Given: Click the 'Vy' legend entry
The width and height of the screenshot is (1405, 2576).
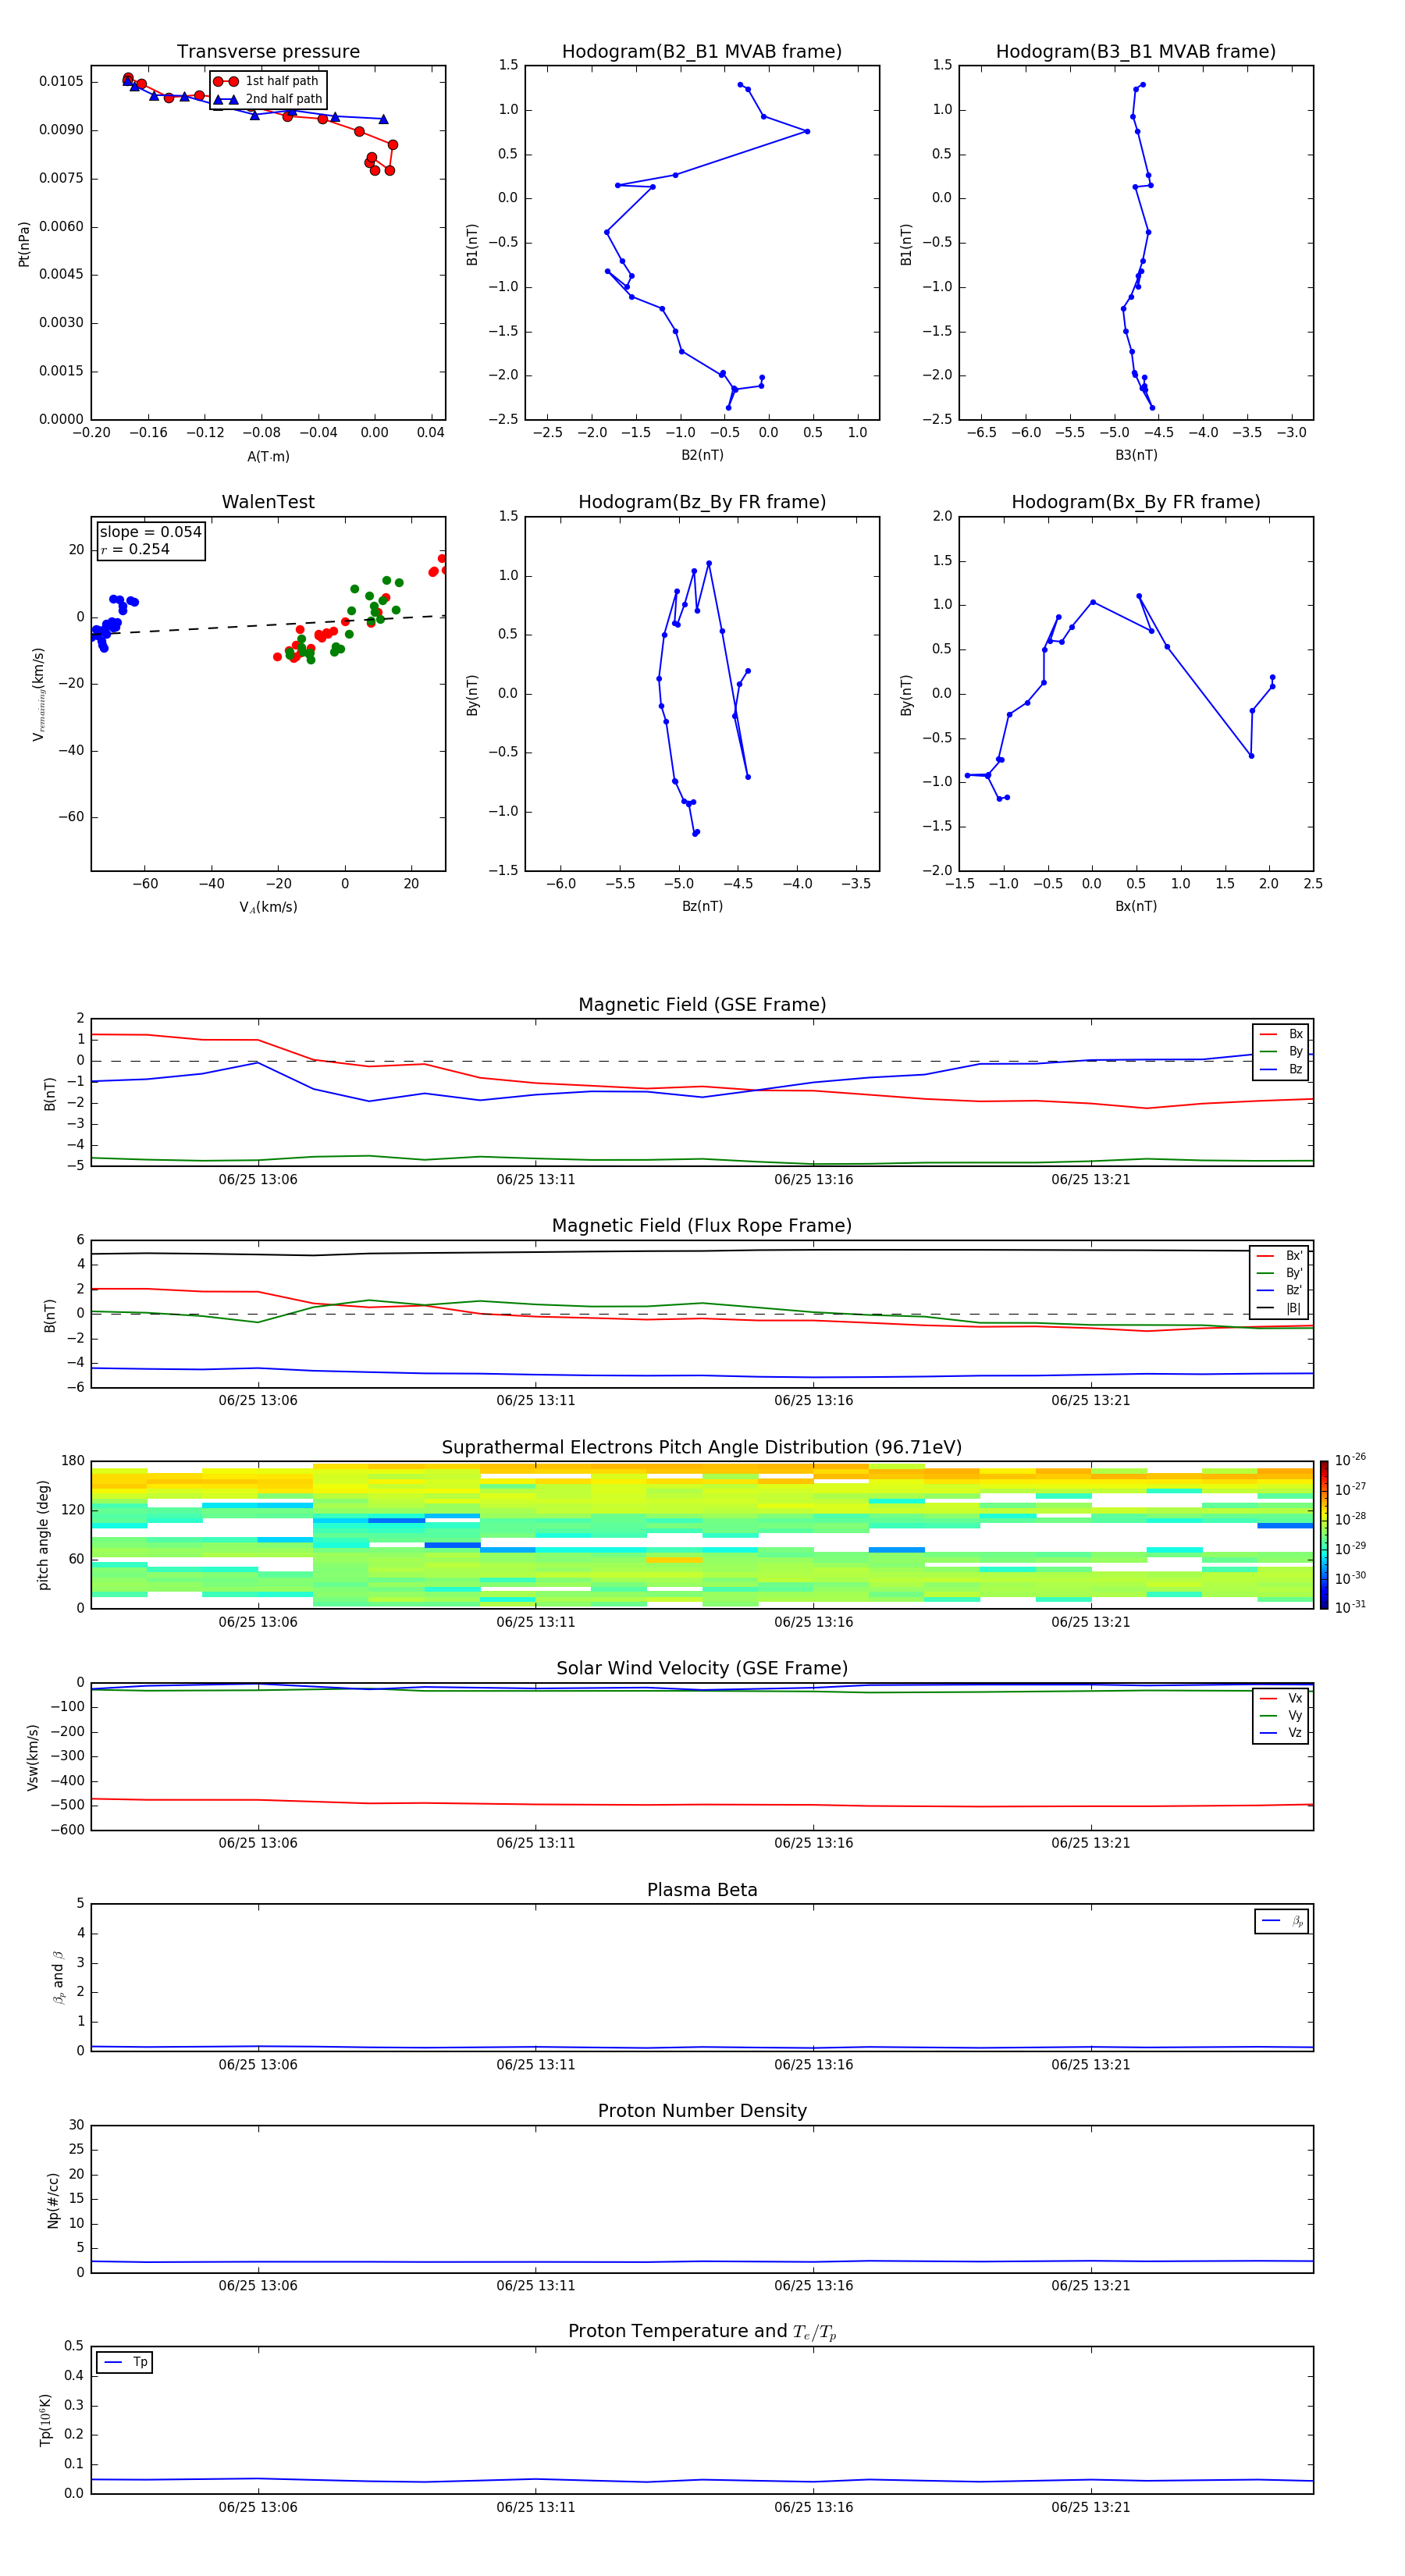Looking at the screenshot, I should point(1281,1715).
